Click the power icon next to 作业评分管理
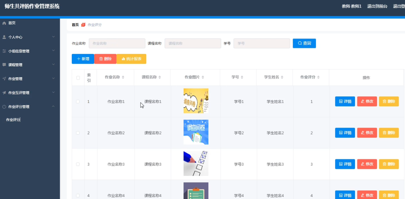The height and width of the screenshot is (199, 405). pos(4,106)
